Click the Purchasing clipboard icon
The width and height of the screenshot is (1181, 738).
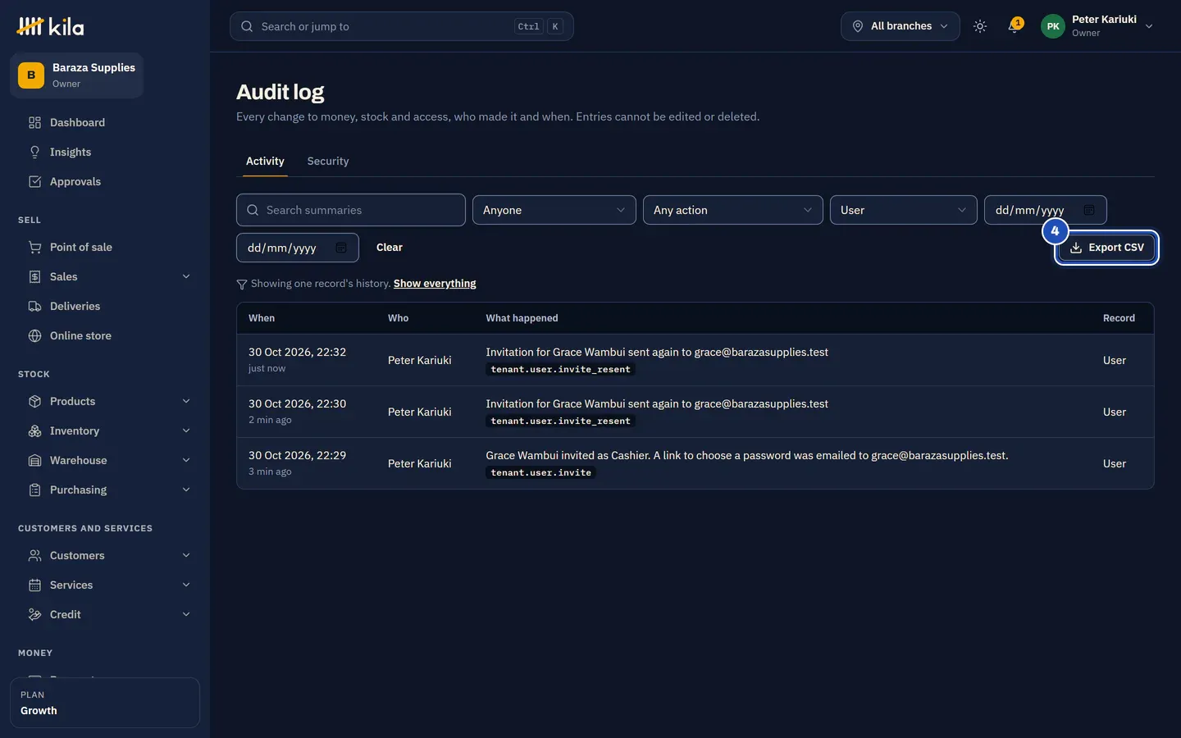tap(34, 490)
